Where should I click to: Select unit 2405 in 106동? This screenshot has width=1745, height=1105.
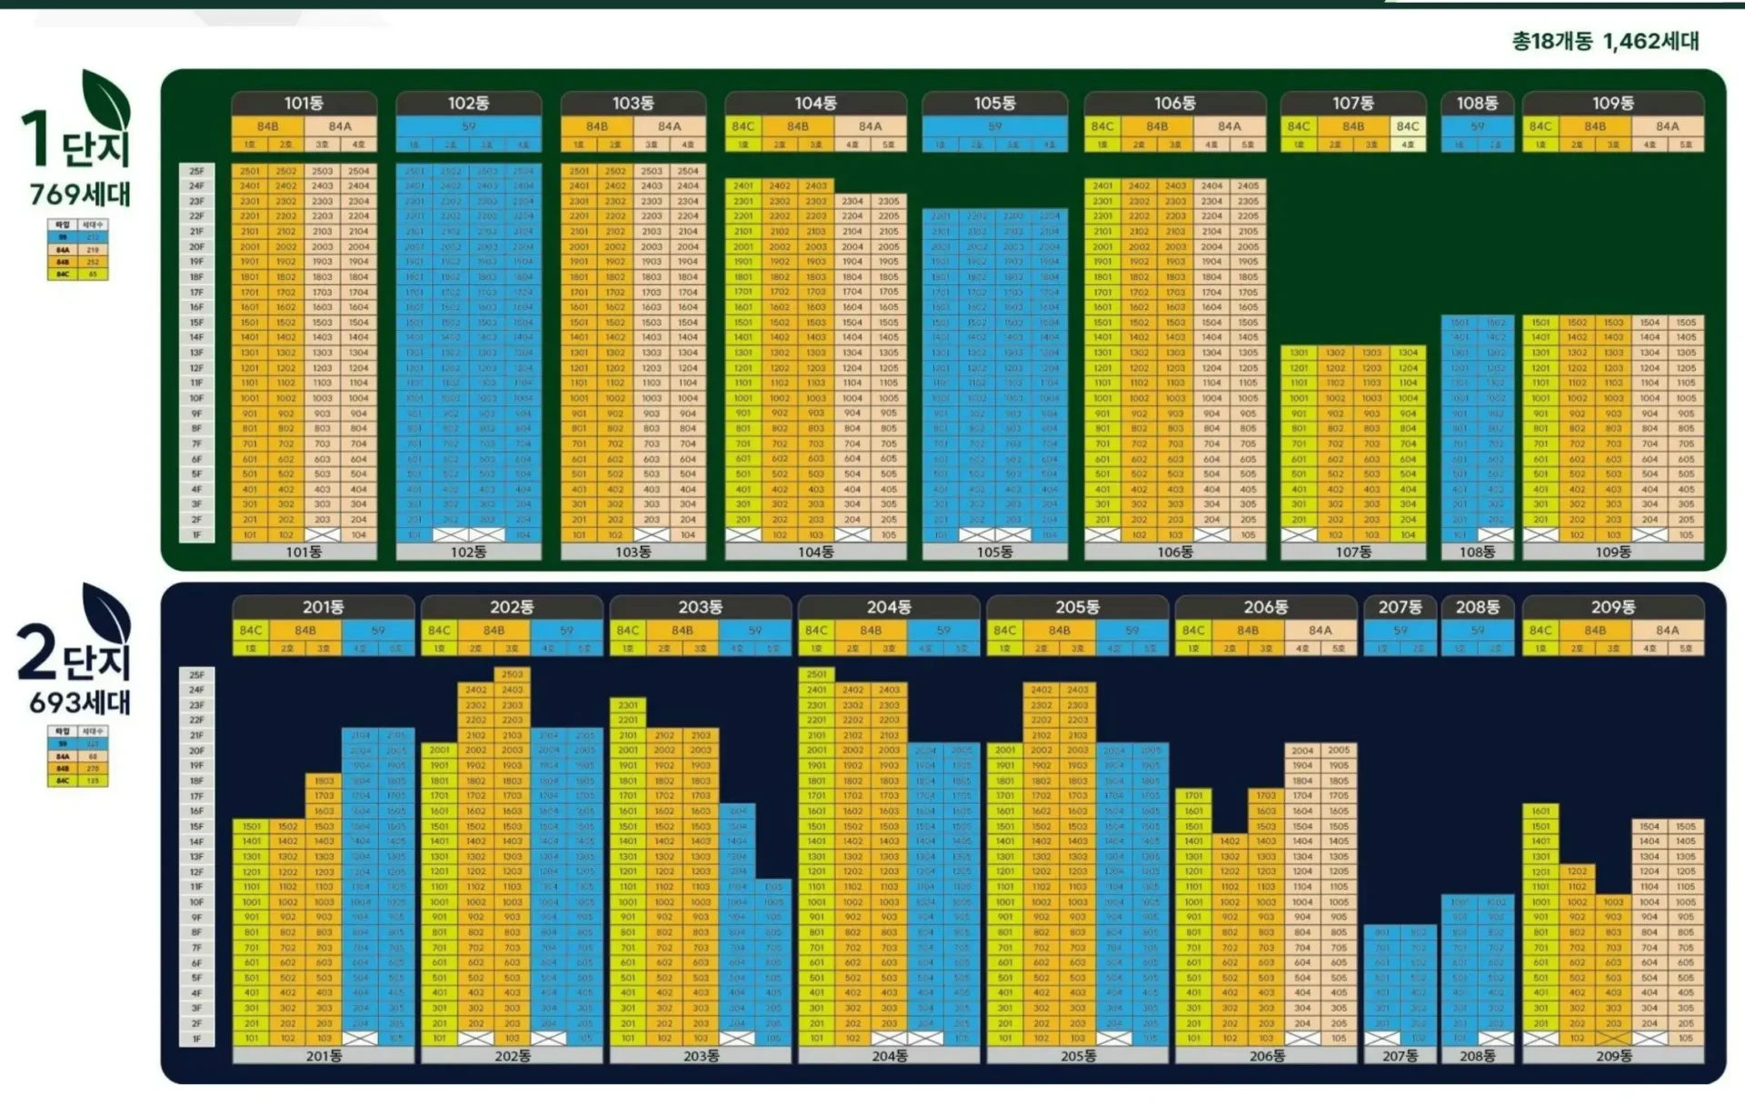(x=1248, y=186)
